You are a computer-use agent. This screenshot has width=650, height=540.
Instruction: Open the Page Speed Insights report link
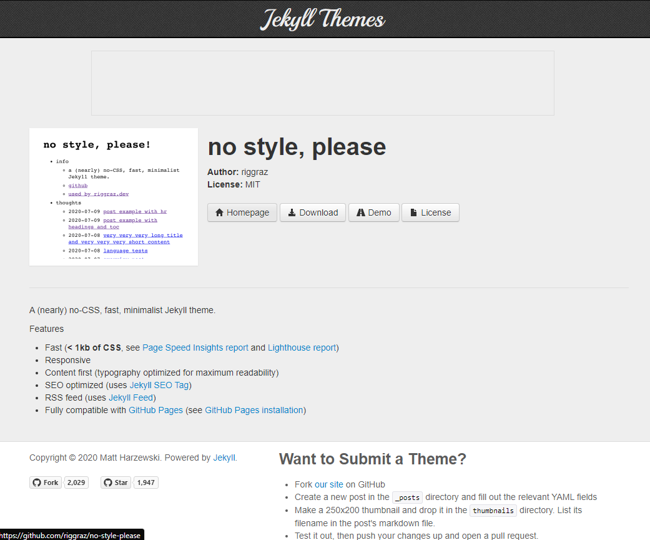195,347
